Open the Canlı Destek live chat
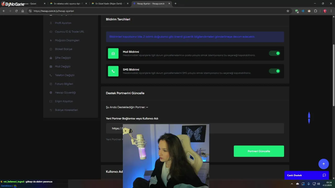This screenshot has height=188, width=335. [x=306, y=175]
